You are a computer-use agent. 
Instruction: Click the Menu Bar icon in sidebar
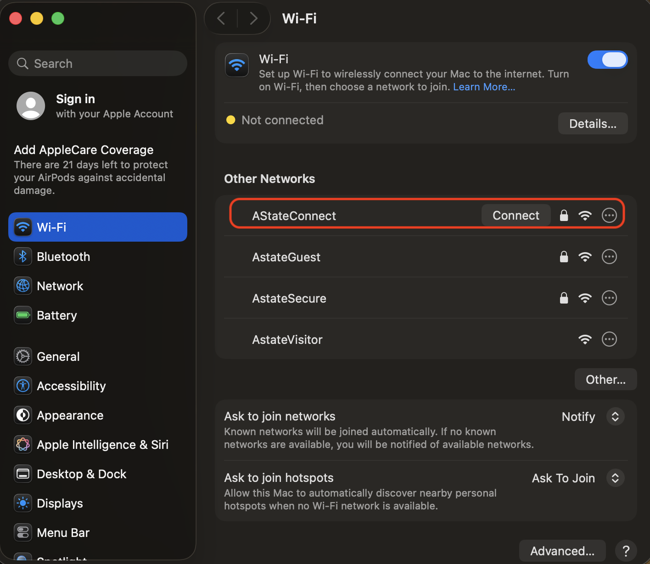tap(23, 533)
